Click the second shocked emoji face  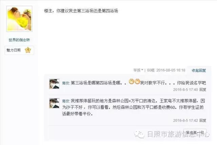point(137,81)
